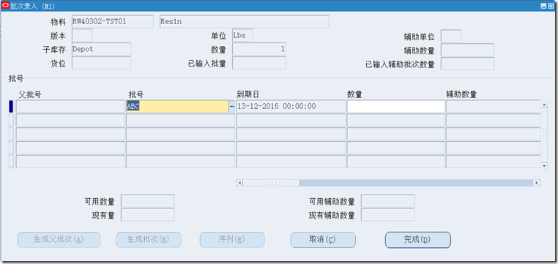Select the first row record indicator
The height and width of the screenshot is (264, 558).
tap(11, 107)
